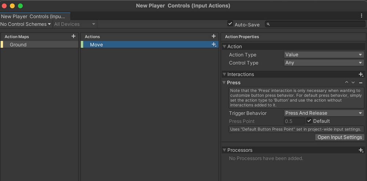The image size is (367, 181).
Task: Select the Ground action map
Action: pyautogui.click(x=18, y=45)
